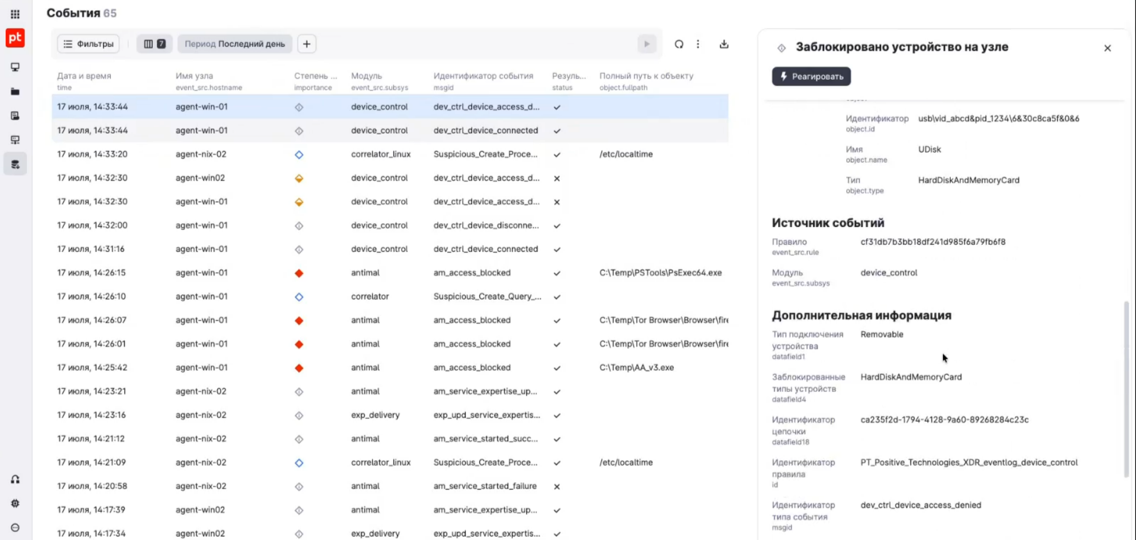Open the apps grid menu icon
The image size is (1136, 540).
click(x=15, y=14)
